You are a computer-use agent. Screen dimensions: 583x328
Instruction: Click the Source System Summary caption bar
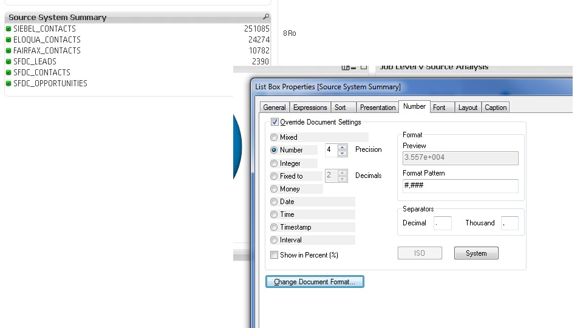(138, 17)
